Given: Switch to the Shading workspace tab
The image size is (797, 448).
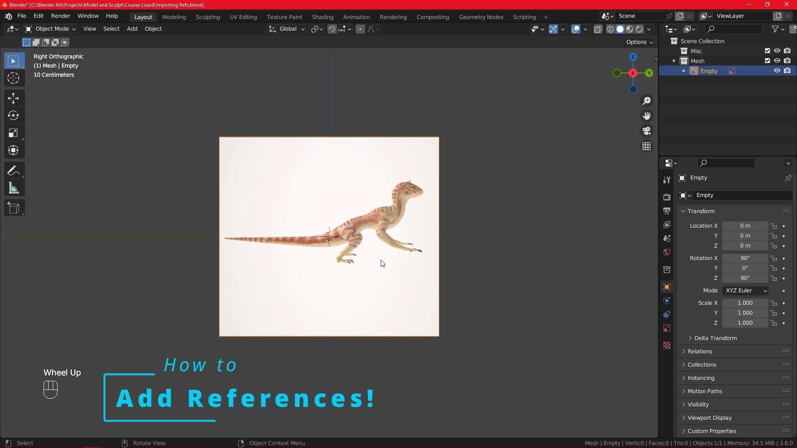Looking at the screenshot, I should coord(323,17).
